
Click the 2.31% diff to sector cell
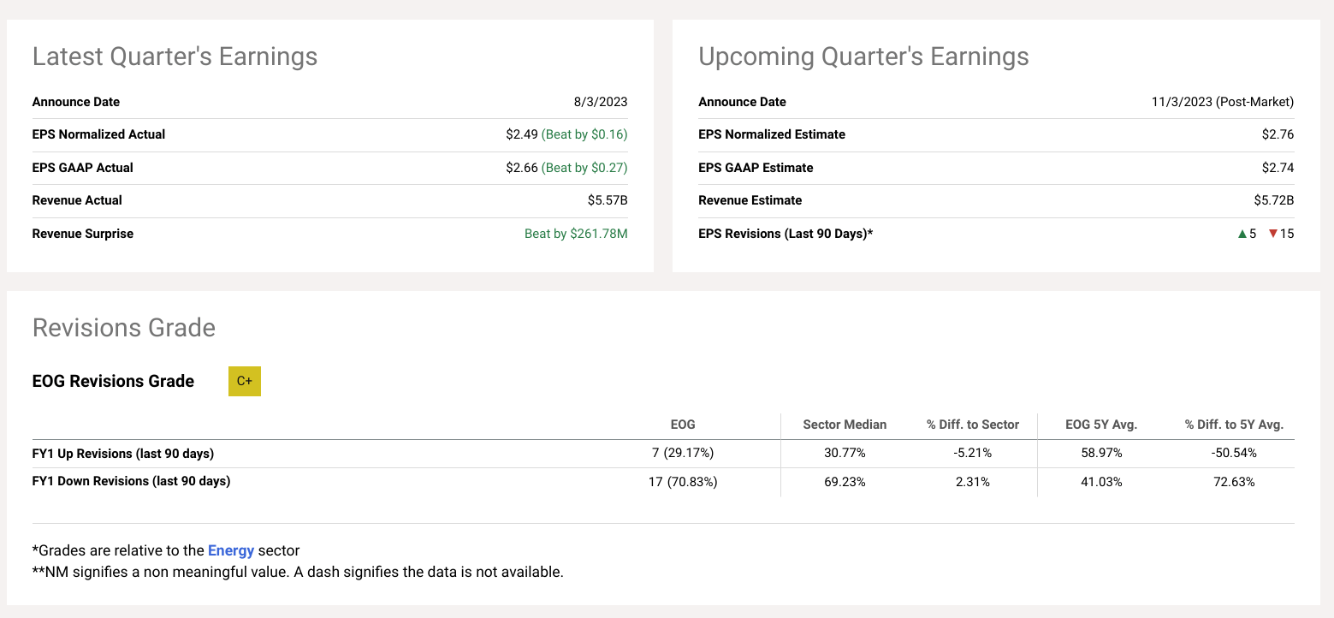tap(973, 482)
